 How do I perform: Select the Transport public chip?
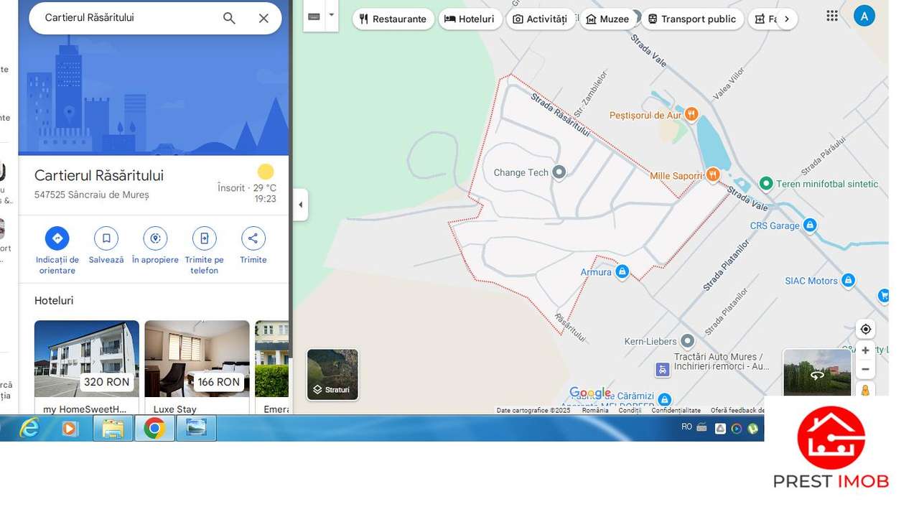pyautogui.click(x=692, y=19)
